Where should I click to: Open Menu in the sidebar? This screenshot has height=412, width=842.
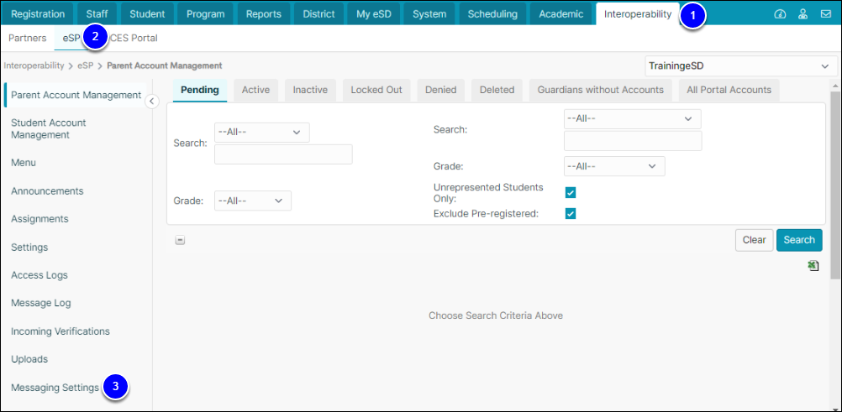(x=24, y=163)
